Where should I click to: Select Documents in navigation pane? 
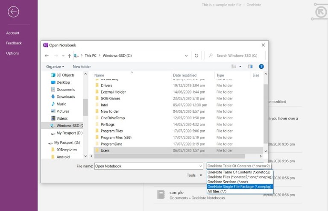pyautogui.click(x=63, y=90)
